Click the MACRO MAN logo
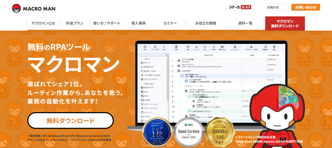Viewport: 332px width, 148px height. click(x=34, y=8)
